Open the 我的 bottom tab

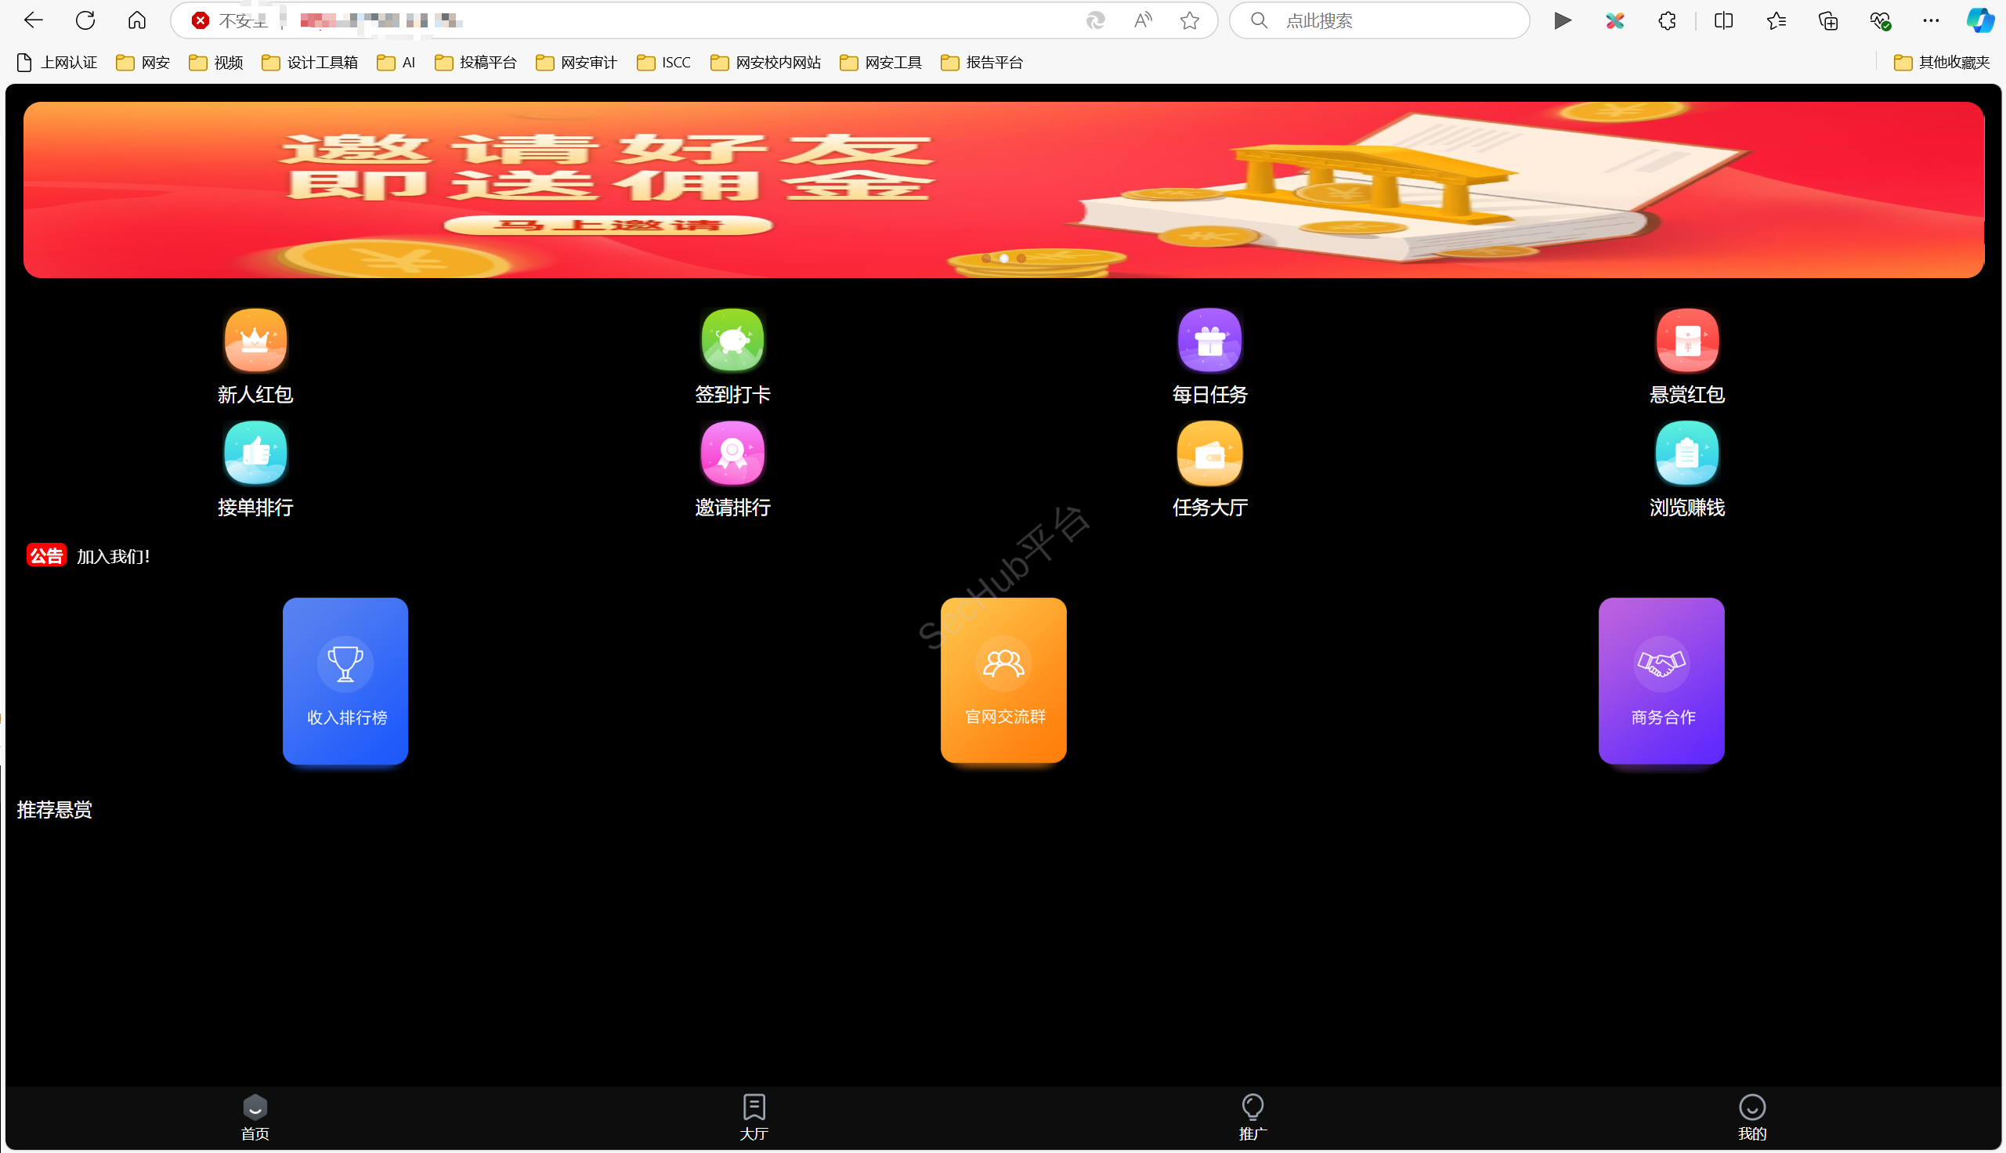1751,1115
